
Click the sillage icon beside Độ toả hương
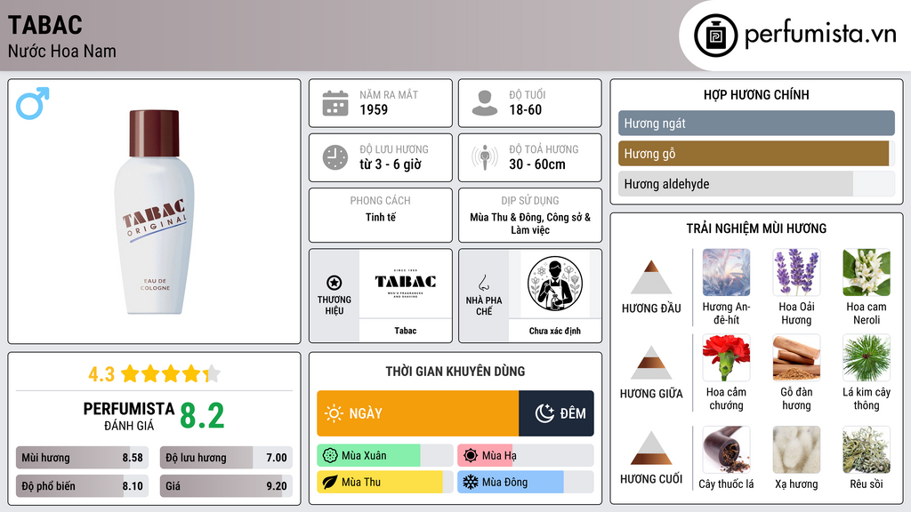coord(485,157)
